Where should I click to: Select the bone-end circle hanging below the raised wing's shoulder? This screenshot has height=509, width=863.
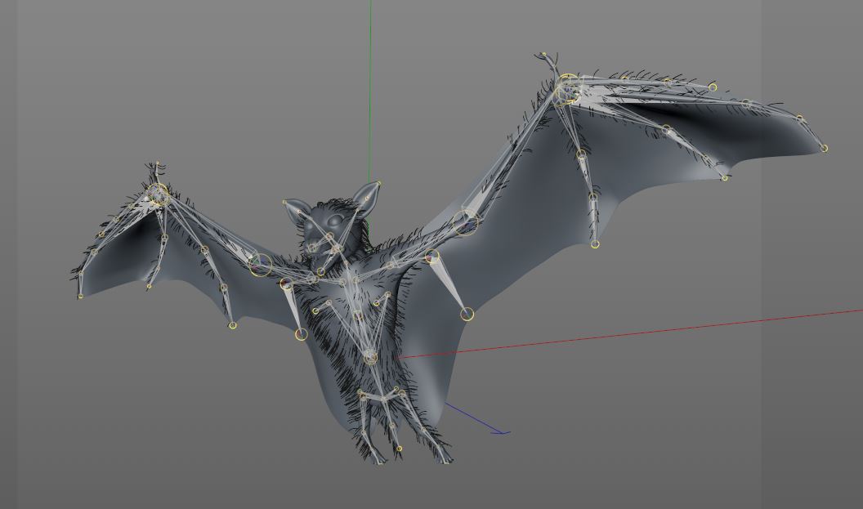tap(467, 314)
